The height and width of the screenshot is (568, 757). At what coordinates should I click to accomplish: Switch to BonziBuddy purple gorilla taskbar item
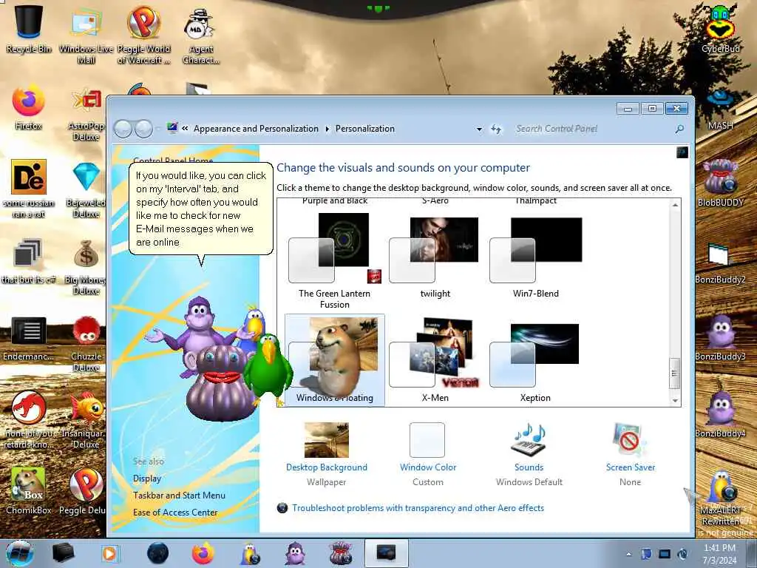pos(294,553)
